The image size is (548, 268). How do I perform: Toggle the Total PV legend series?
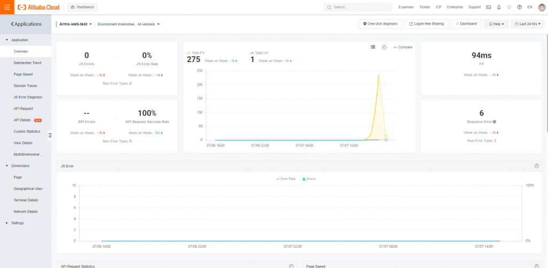coord(196,53)
